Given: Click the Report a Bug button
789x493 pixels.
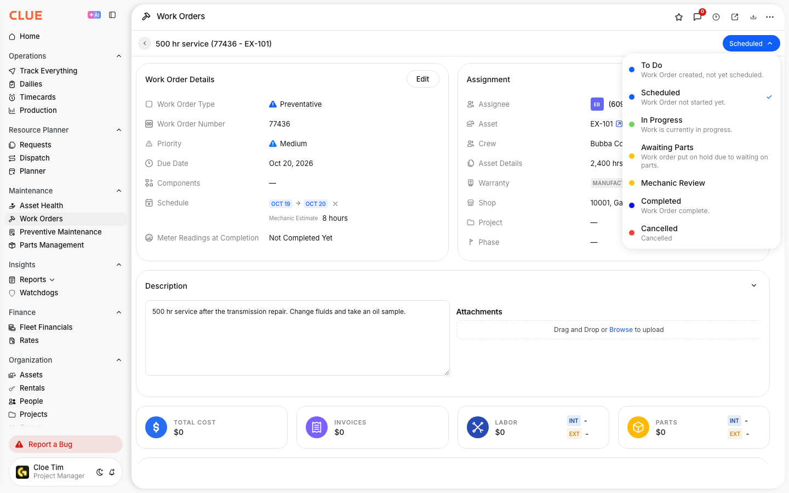Looking at the screenshot, I should 66,444.
